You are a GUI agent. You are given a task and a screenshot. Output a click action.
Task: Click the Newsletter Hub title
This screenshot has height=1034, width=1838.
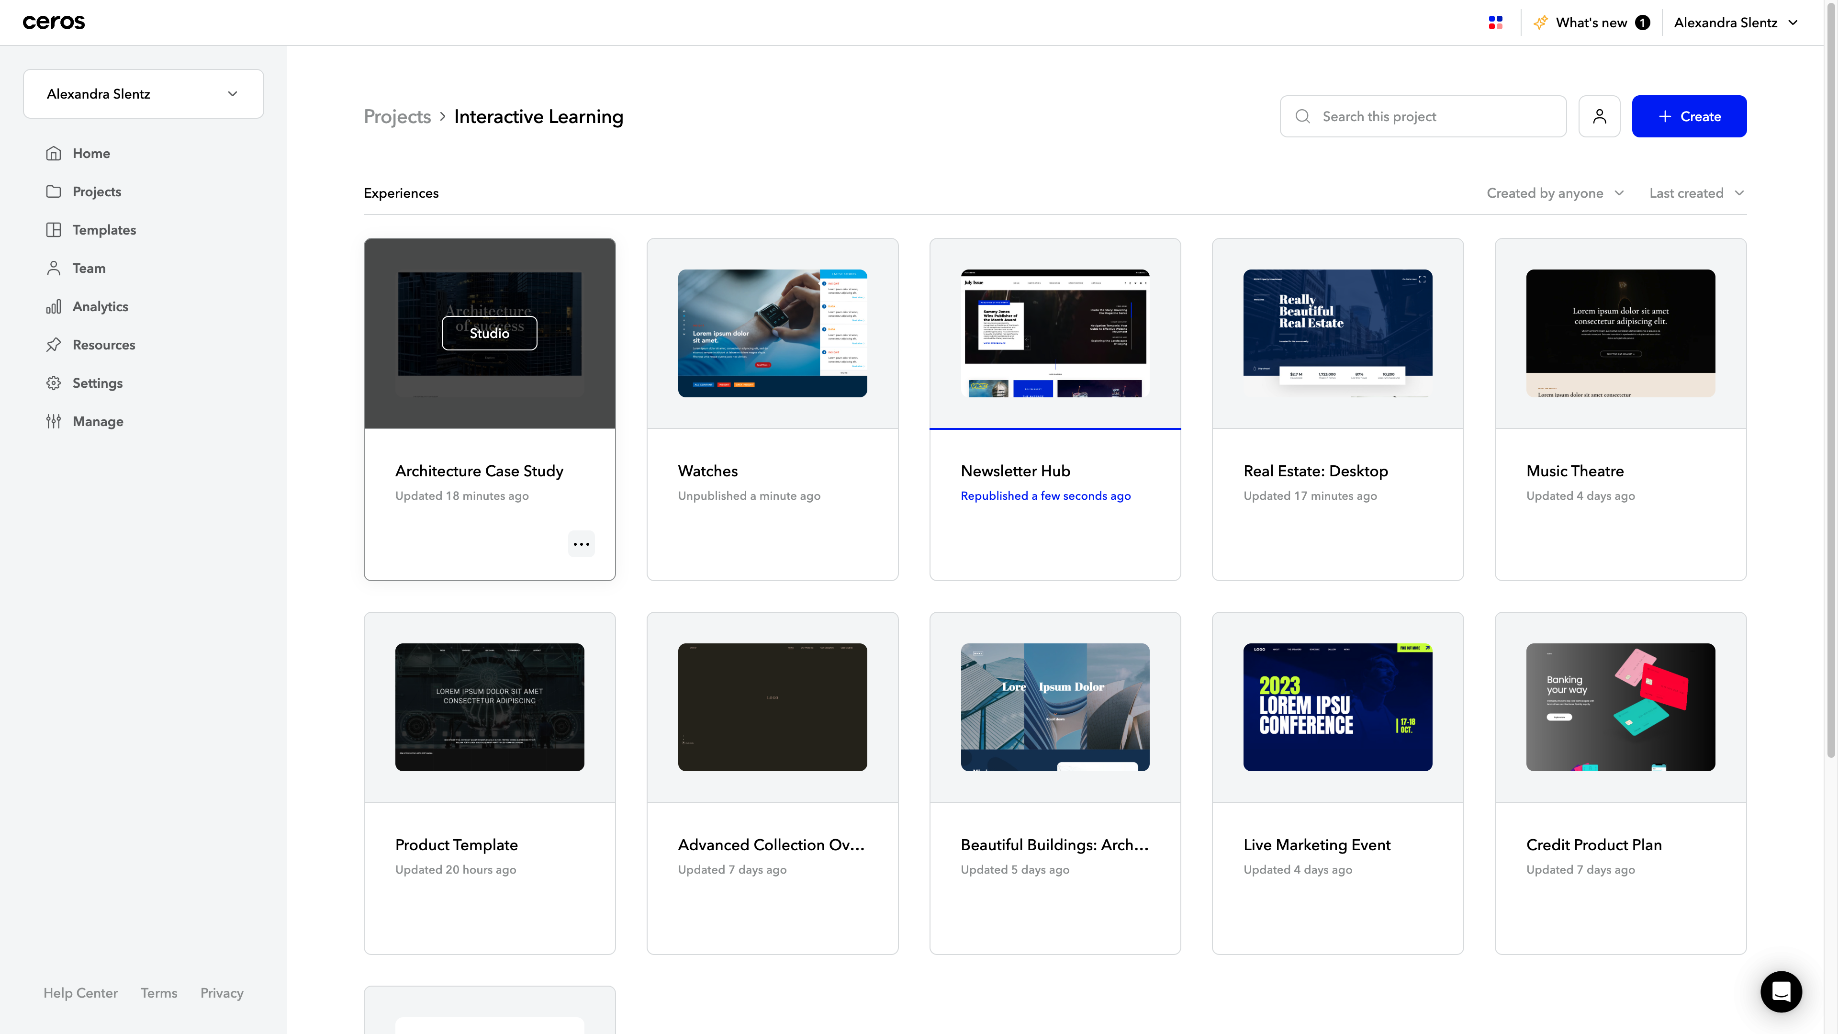(x=1015, y=471)
